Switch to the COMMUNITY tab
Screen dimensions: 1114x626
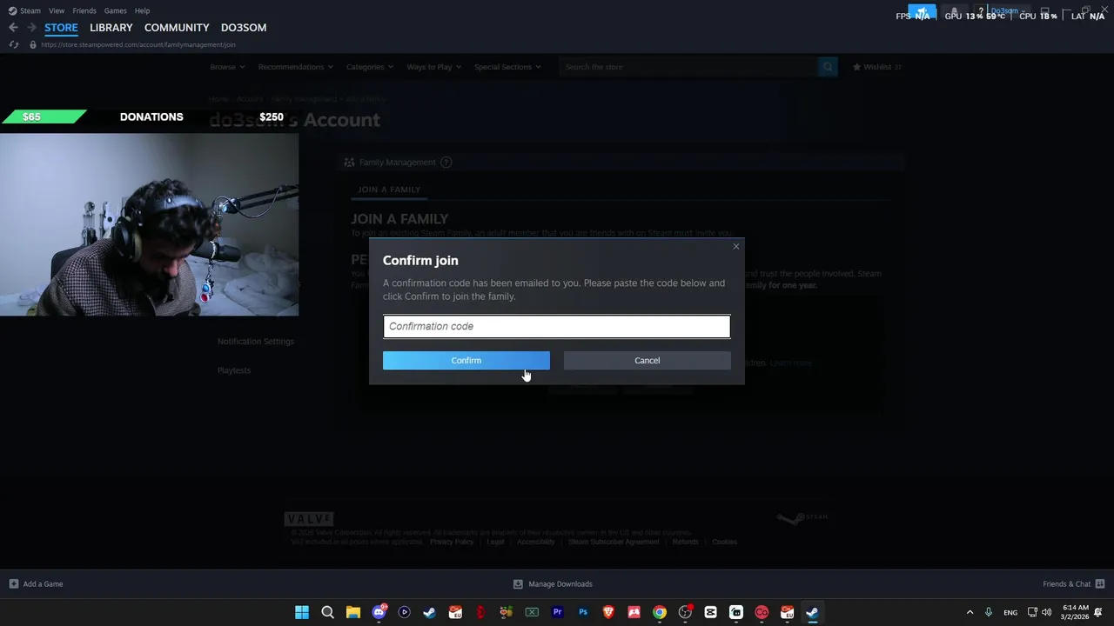177,28
